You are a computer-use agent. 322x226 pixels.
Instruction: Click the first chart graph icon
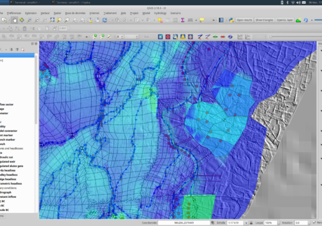240,37
